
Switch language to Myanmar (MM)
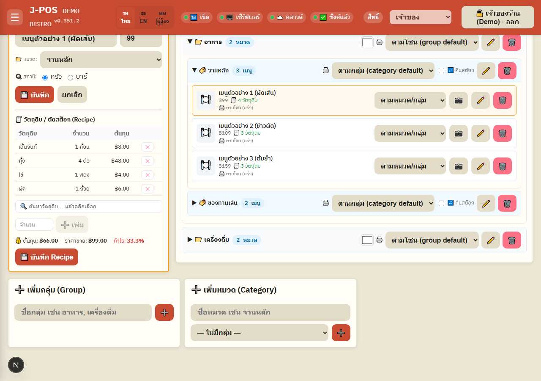pyautogui.click(x=163, y=17)
